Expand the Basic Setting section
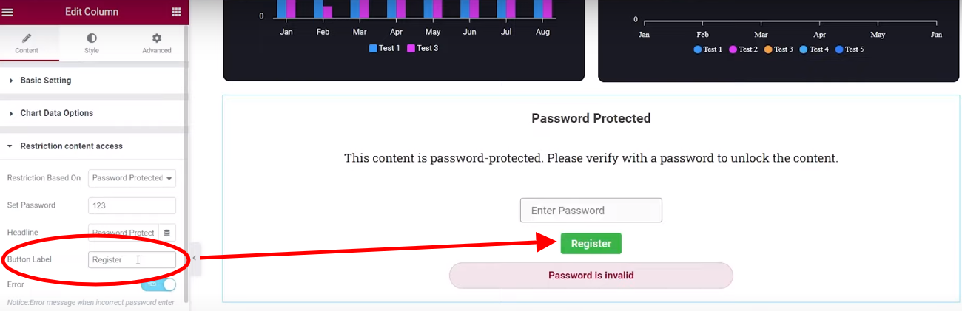This screenshot has width=962, height=311. tap(94, 81)
